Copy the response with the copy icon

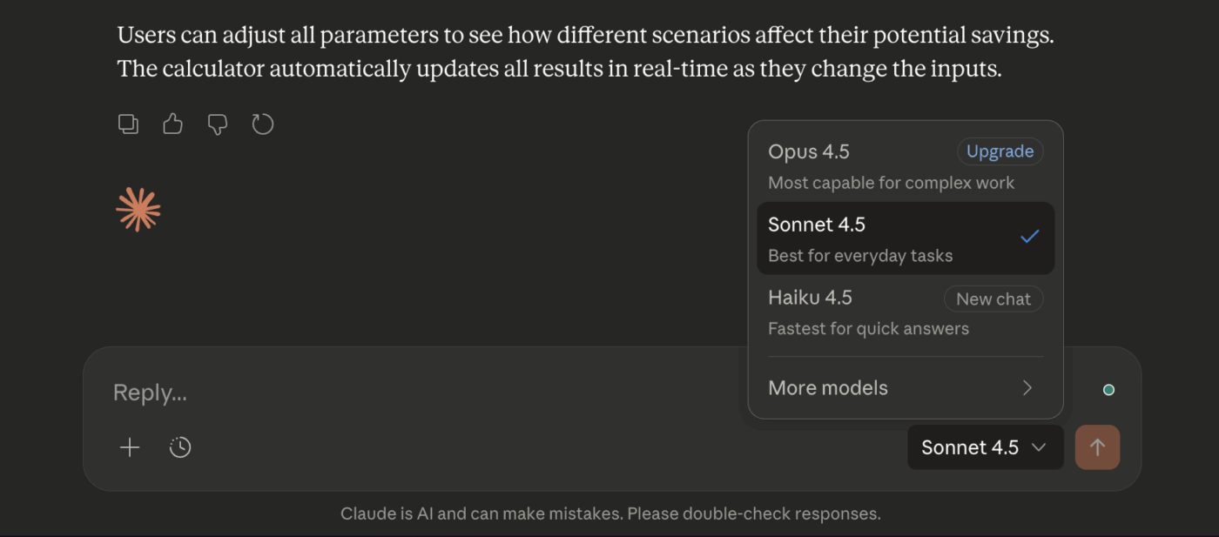pyautogui.click(x=128, y=124)
